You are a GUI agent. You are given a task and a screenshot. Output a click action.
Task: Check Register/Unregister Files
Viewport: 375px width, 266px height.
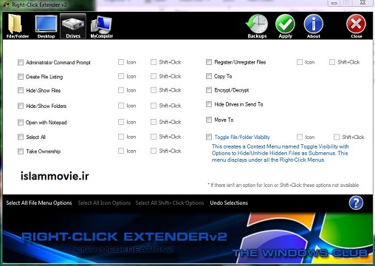[x=209, y=62]
